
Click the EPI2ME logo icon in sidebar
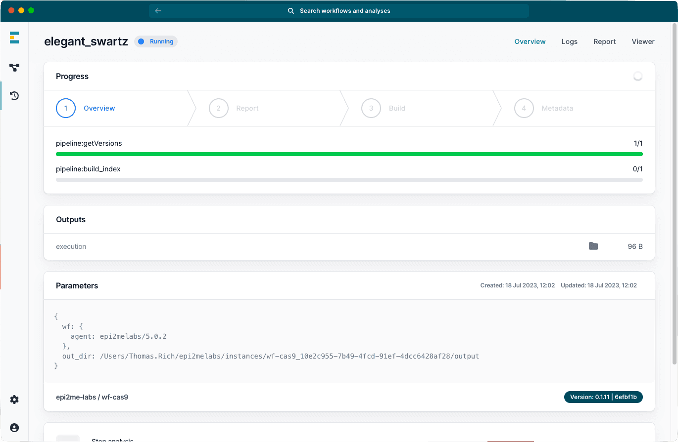[x=14, y=38]
